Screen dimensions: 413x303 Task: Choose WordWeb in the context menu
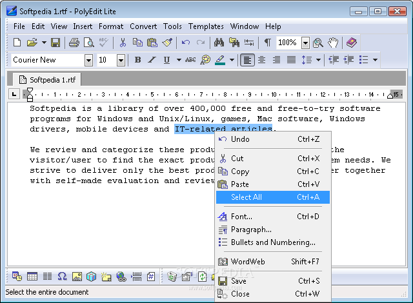coord(273,262)
